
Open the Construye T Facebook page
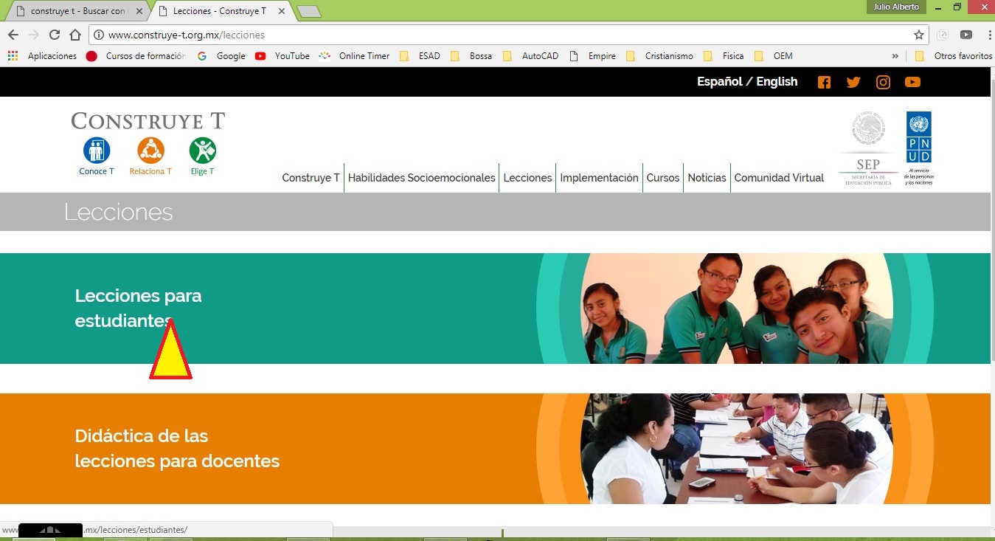tap(824, 82)
